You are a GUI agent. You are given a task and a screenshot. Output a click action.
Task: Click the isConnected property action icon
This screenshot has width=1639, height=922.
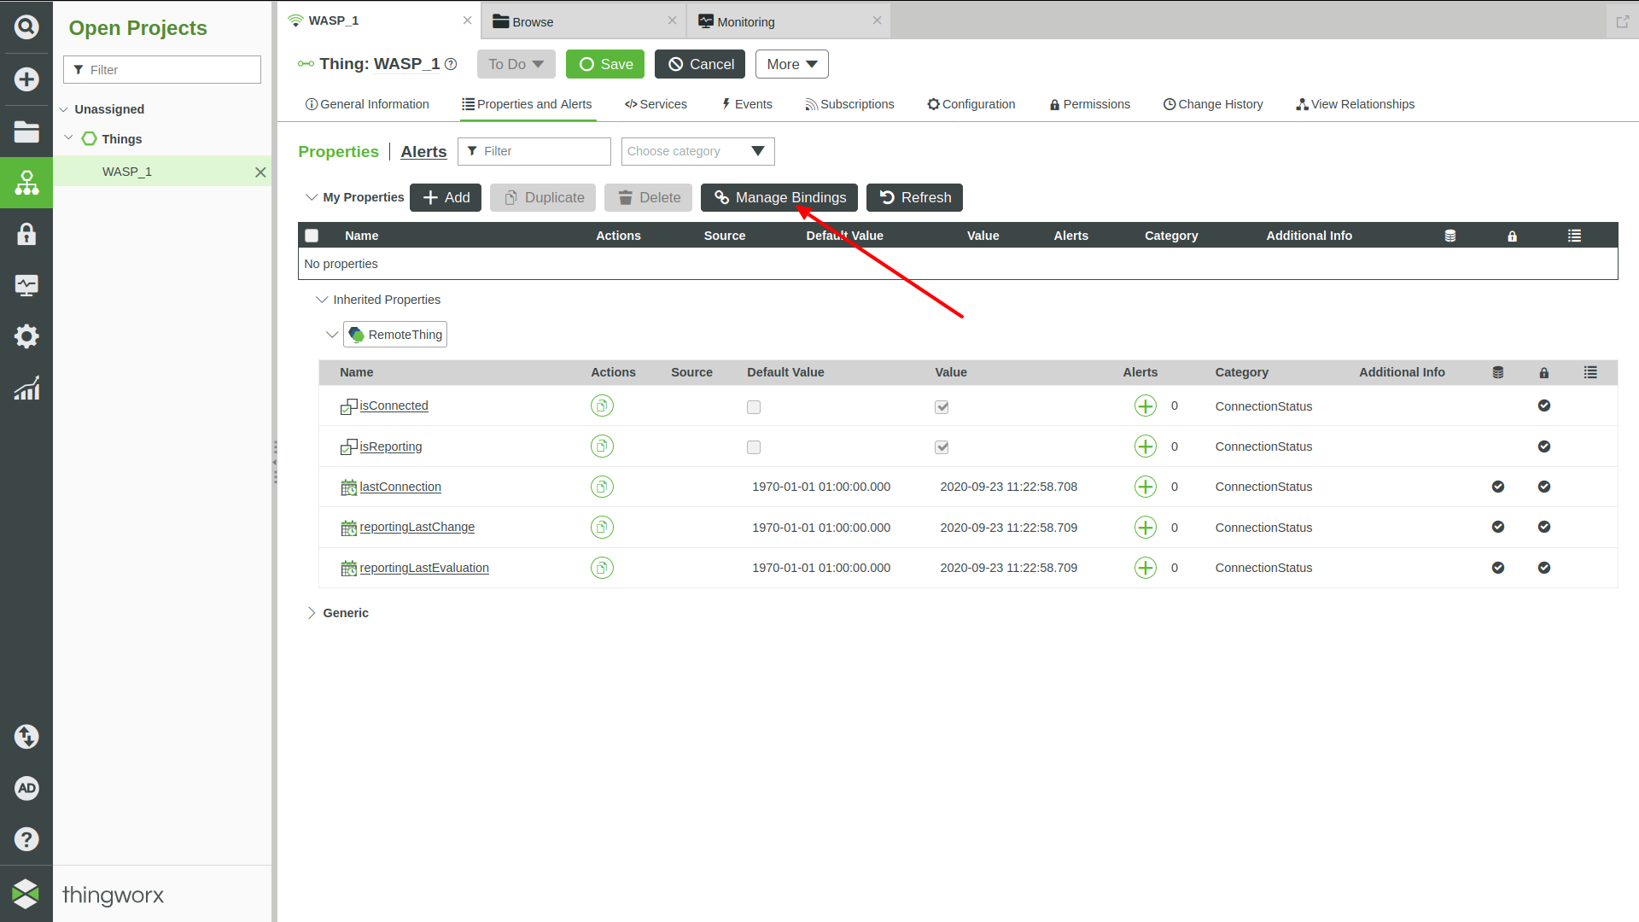[x=601, y=406]
